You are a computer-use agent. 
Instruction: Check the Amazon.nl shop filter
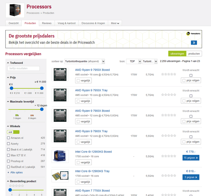click(x=8, y=138)
